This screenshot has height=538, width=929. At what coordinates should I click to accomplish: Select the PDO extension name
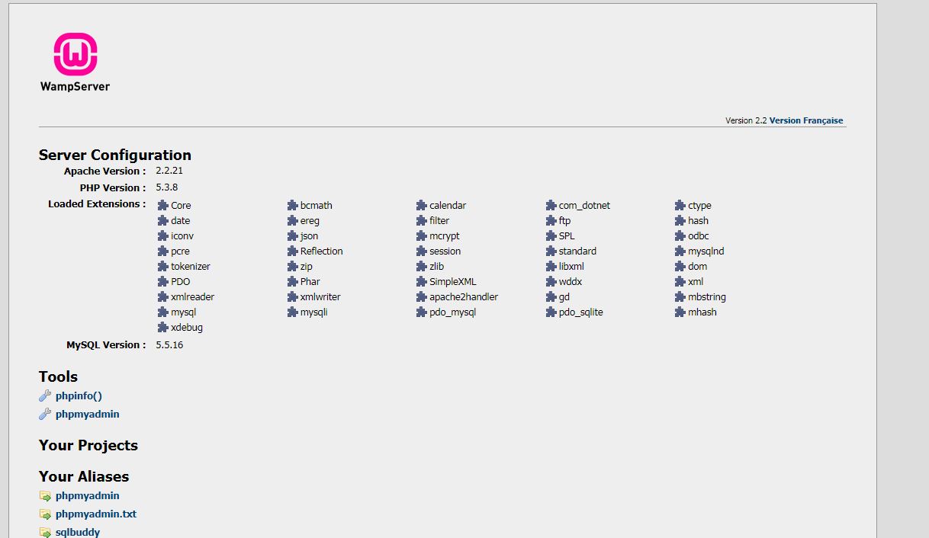coord(181,282)
